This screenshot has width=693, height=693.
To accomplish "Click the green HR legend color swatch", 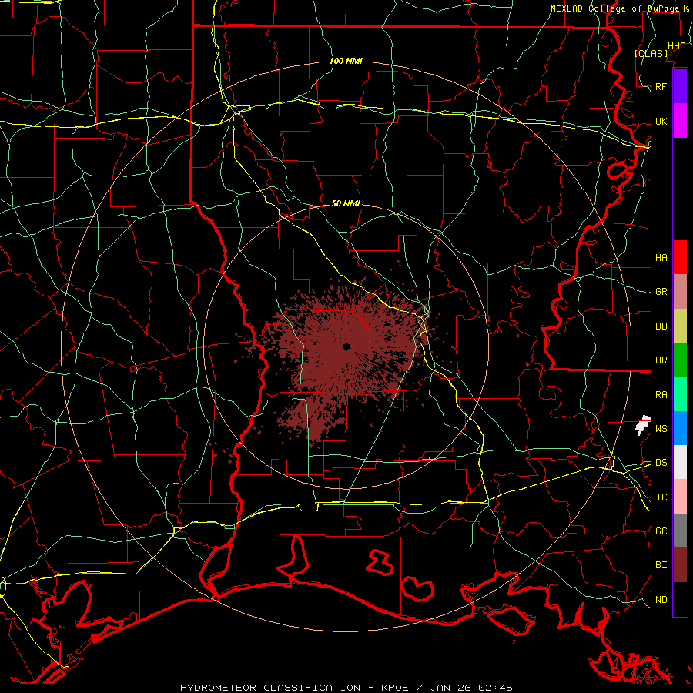I will (680, 360).
